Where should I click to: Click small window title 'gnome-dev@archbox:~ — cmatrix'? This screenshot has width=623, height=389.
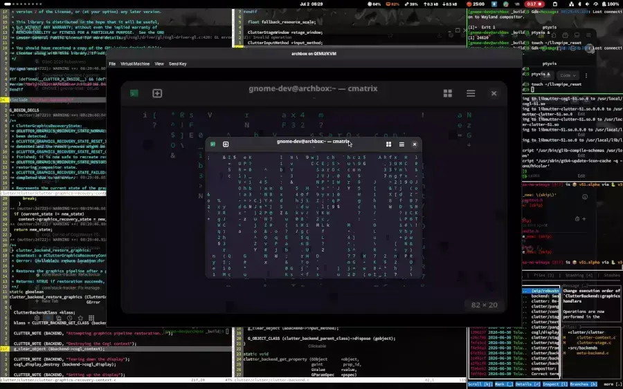[x=313, y=142]
